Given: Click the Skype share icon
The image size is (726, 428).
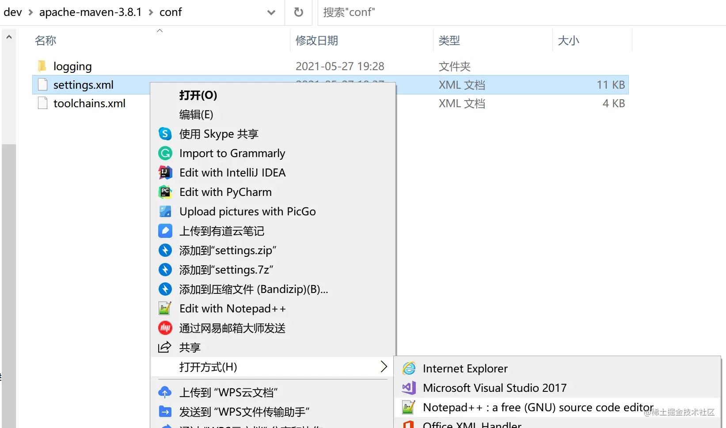Looking at the screenshot, I should point(165,134).
